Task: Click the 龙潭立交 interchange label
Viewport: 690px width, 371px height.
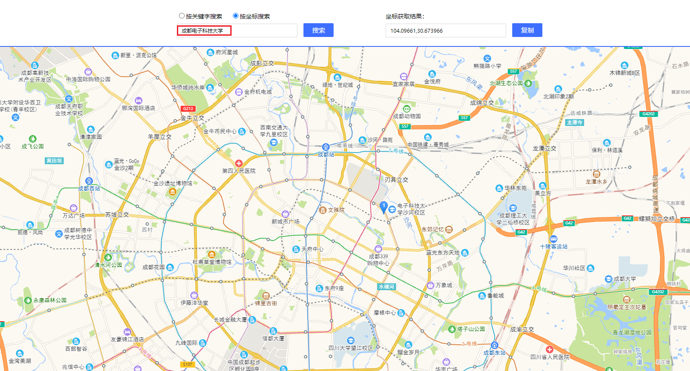Action: [x=545, y=148]
